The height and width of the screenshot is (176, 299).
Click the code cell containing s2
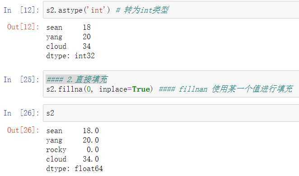click(171, 113)
